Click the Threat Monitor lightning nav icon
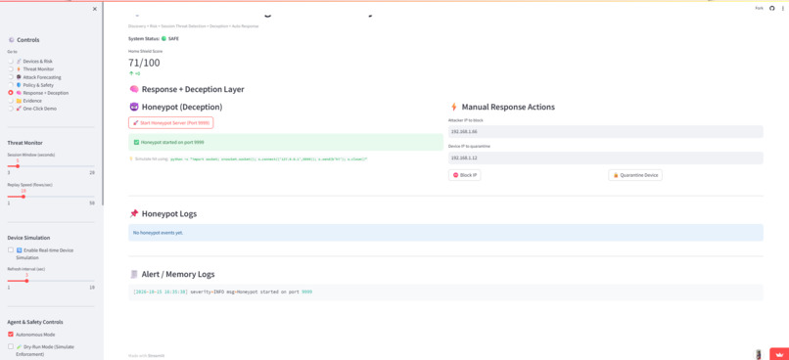The width and height of the screenshot is (789, 360). coord(20,68)
